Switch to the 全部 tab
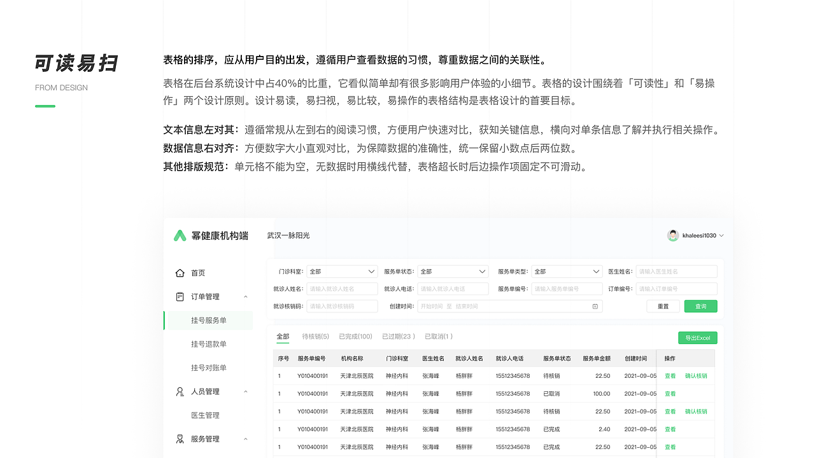This screenshot has height=458, width=815. [283, 337]
